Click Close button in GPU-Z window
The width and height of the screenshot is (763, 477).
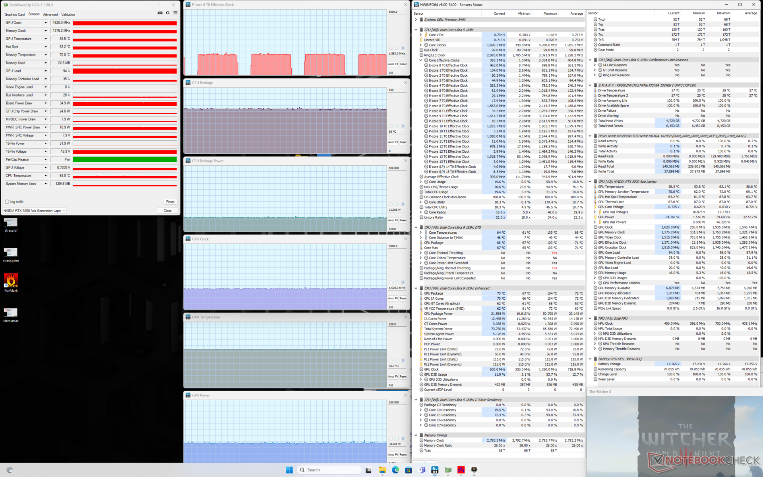point(167,211)
